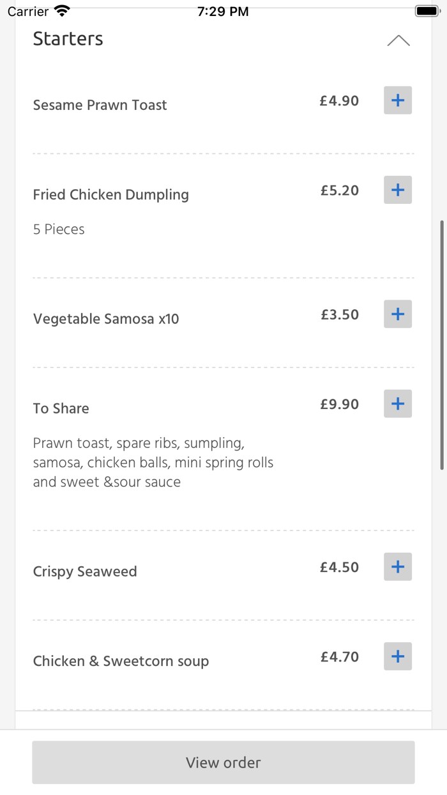Image resolution: width=447 pixels, height=795 pixels.
Task: Add Sesame Prawn Toast to the order
Action: pos(397,100)
